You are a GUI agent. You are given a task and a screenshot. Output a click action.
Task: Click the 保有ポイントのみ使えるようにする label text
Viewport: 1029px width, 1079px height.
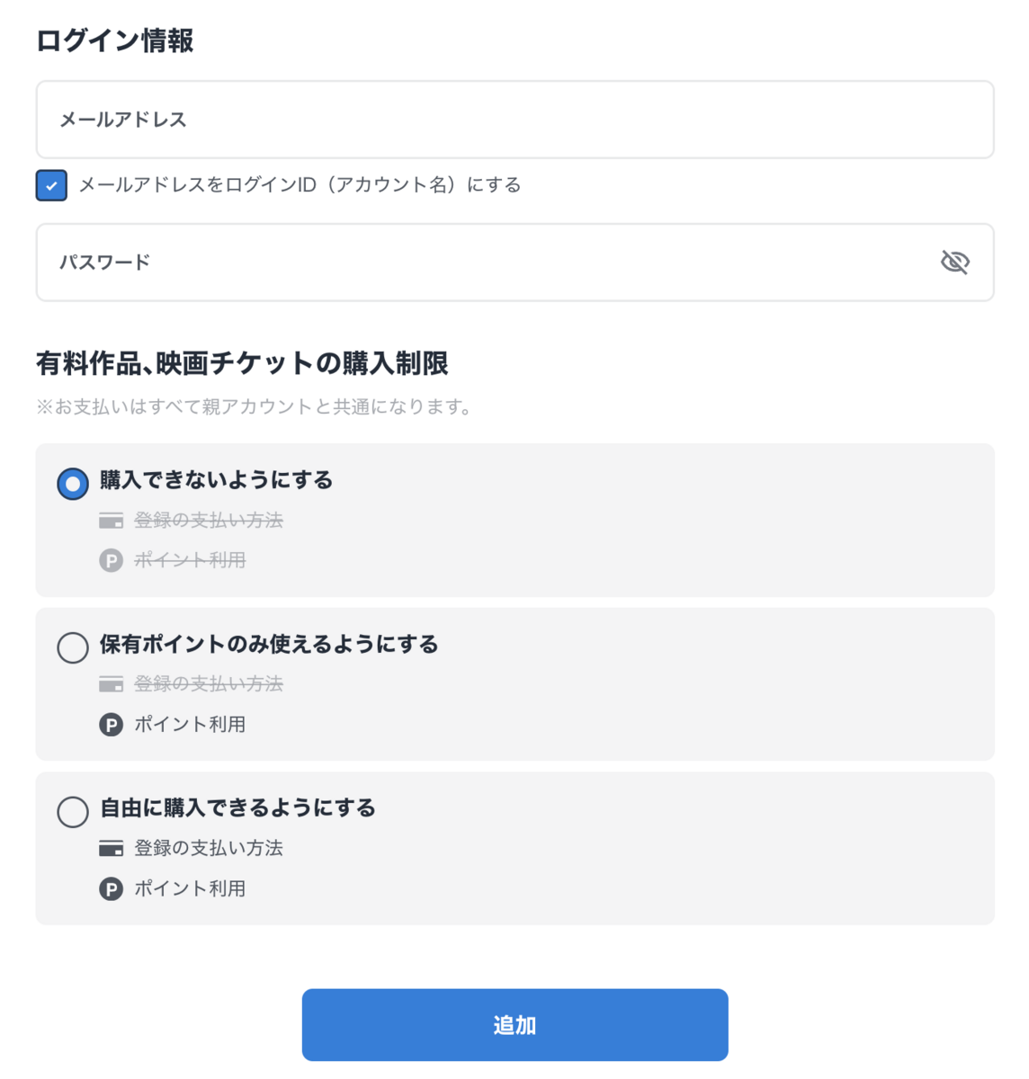click(x=269, y=644)
